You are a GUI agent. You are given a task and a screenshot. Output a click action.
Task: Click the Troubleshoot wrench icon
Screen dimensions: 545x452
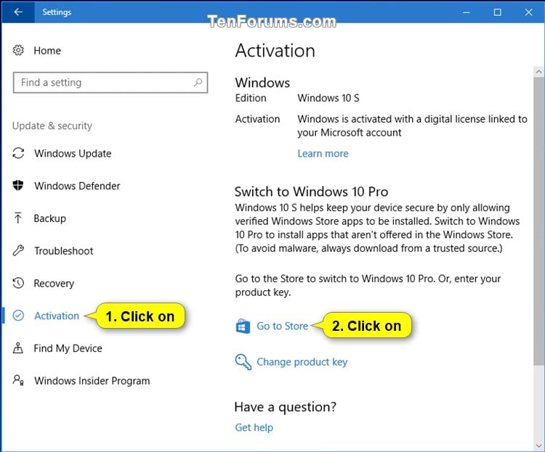[x=18, y=250]
